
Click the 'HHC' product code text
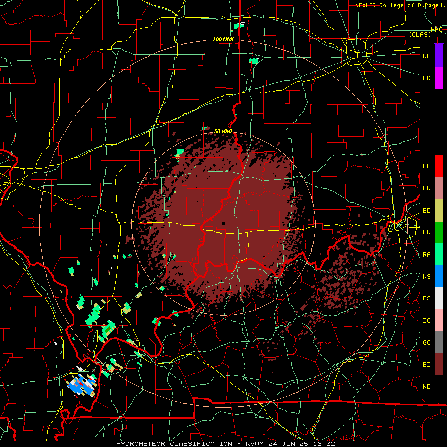click(436, 30)
